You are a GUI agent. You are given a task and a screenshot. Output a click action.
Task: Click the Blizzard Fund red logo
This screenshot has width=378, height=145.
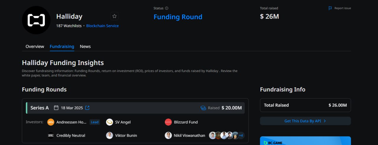click(x=168, y=122)
